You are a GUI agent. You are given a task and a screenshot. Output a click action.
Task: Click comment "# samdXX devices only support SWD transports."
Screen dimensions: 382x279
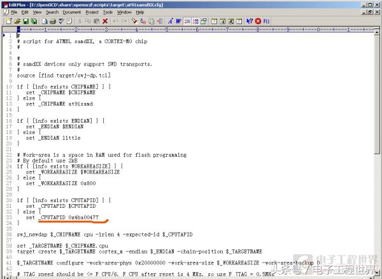click(x=84, y=64)
